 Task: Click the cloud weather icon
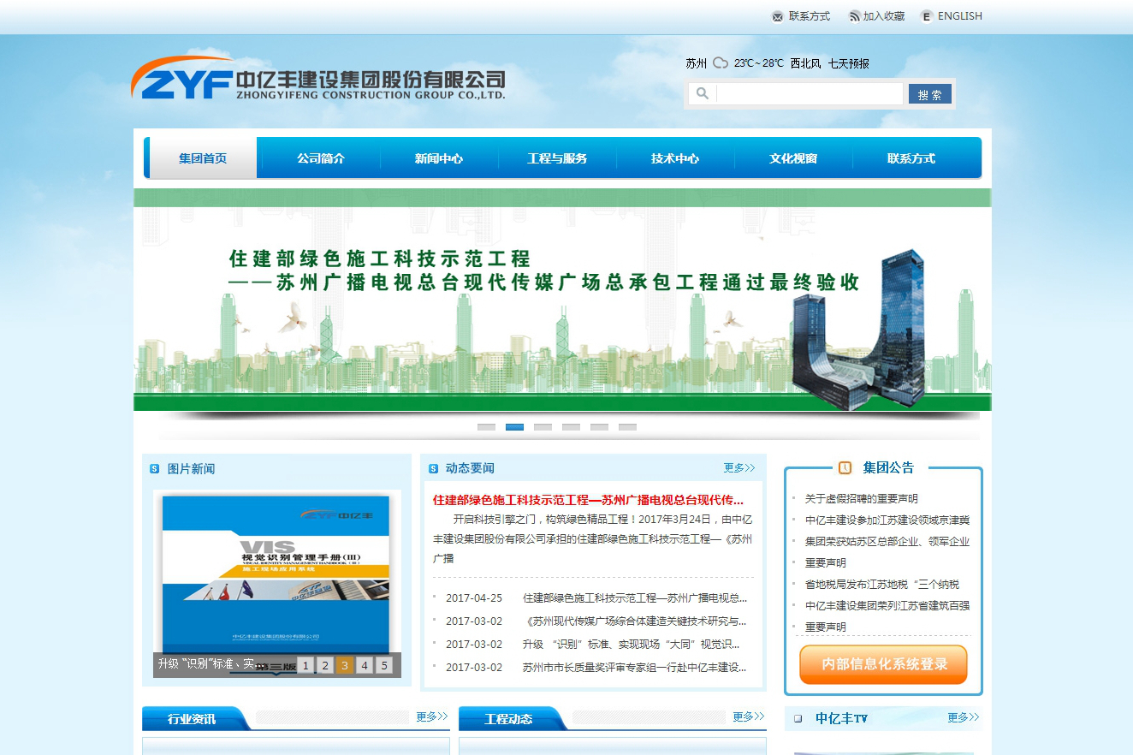tap(721, 63)
